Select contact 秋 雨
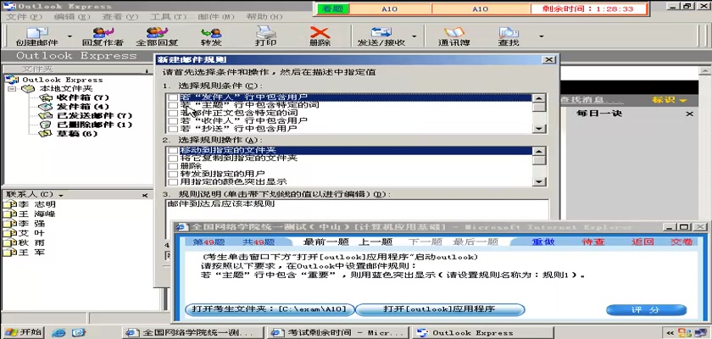 pyautogui.click(x=32, y=242)
